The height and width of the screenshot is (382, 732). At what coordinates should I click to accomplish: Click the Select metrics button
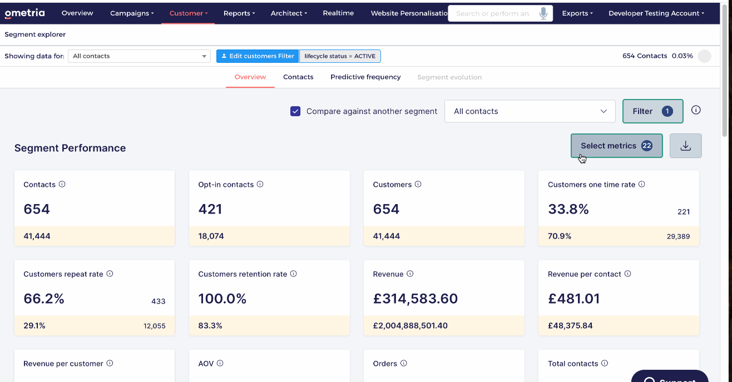click(616, 146)
